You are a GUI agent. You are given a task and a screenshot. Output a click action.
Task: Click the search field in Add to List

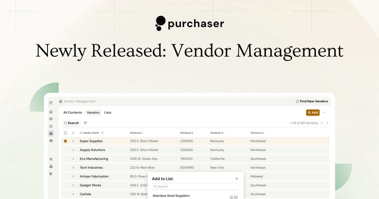point(195,186)
